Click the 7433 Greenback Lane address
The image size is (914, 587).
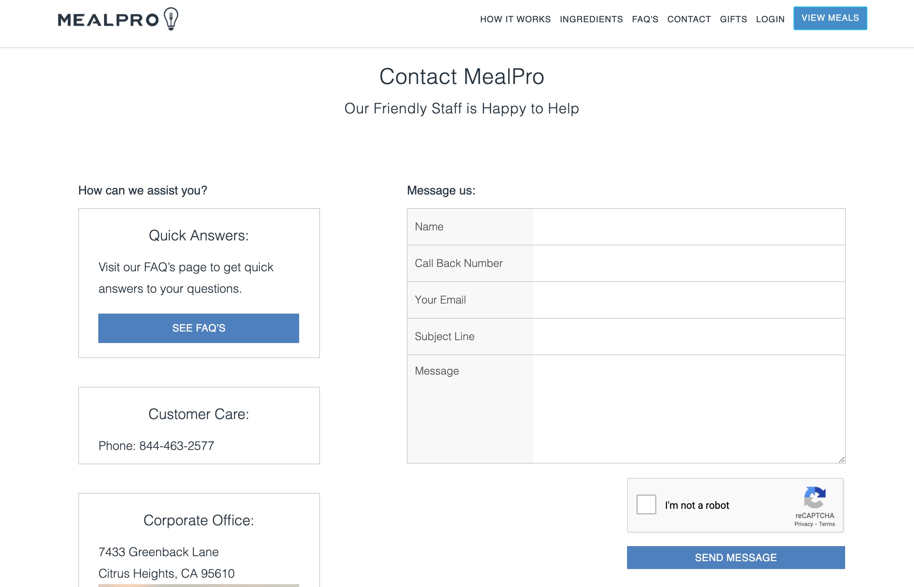pyautogui.click(x=159, y=552)
